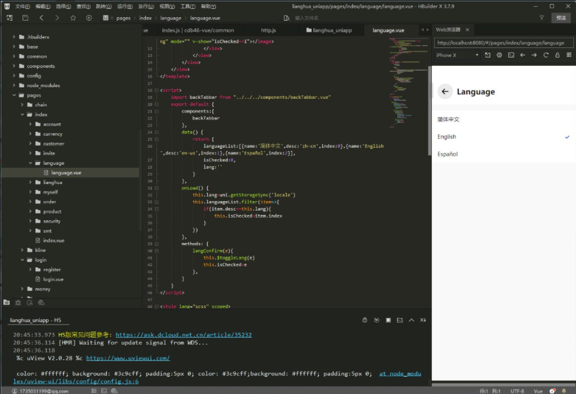The image size is (576, 394).
Task: Collapse the language folder in the tree
Action: (x=30, y=163)
